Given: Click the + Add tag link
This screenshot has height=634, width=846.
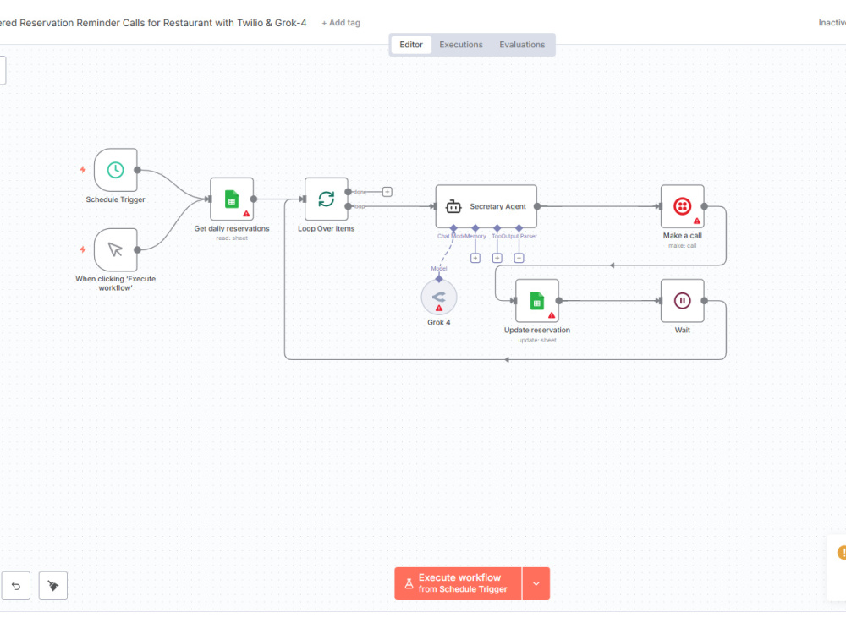Looking at the screenshot, I should pos(341,23).
